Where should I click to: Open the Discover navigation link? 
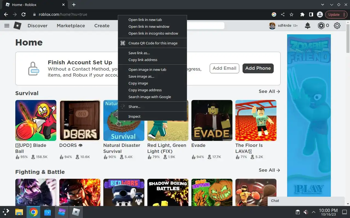37,26
